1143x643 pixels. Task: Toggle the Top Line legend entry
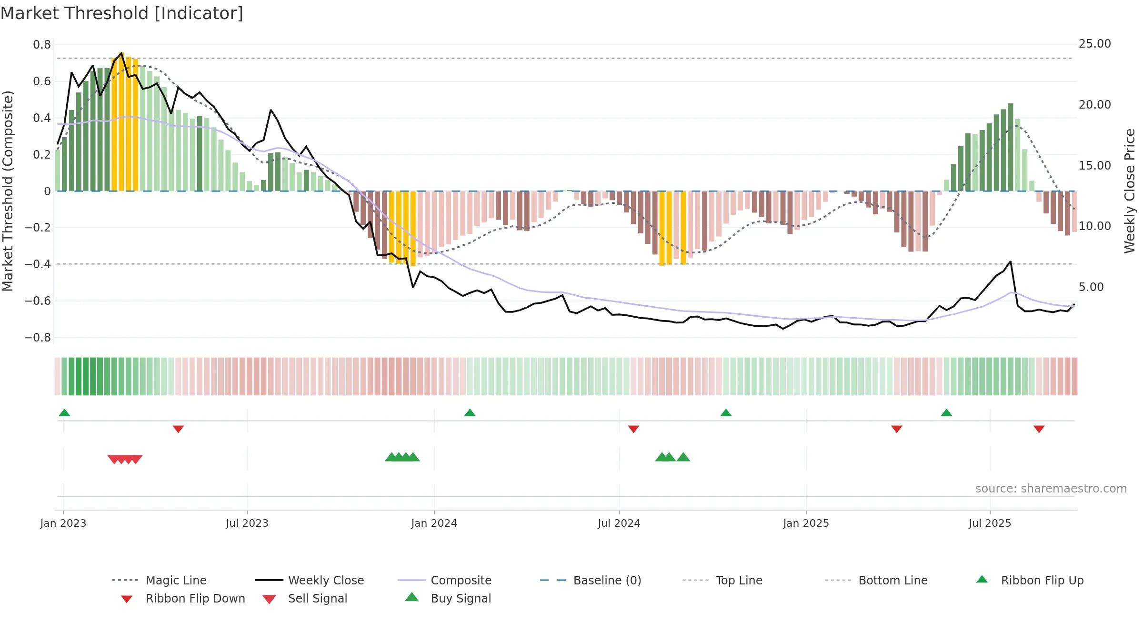click(722, 580)
